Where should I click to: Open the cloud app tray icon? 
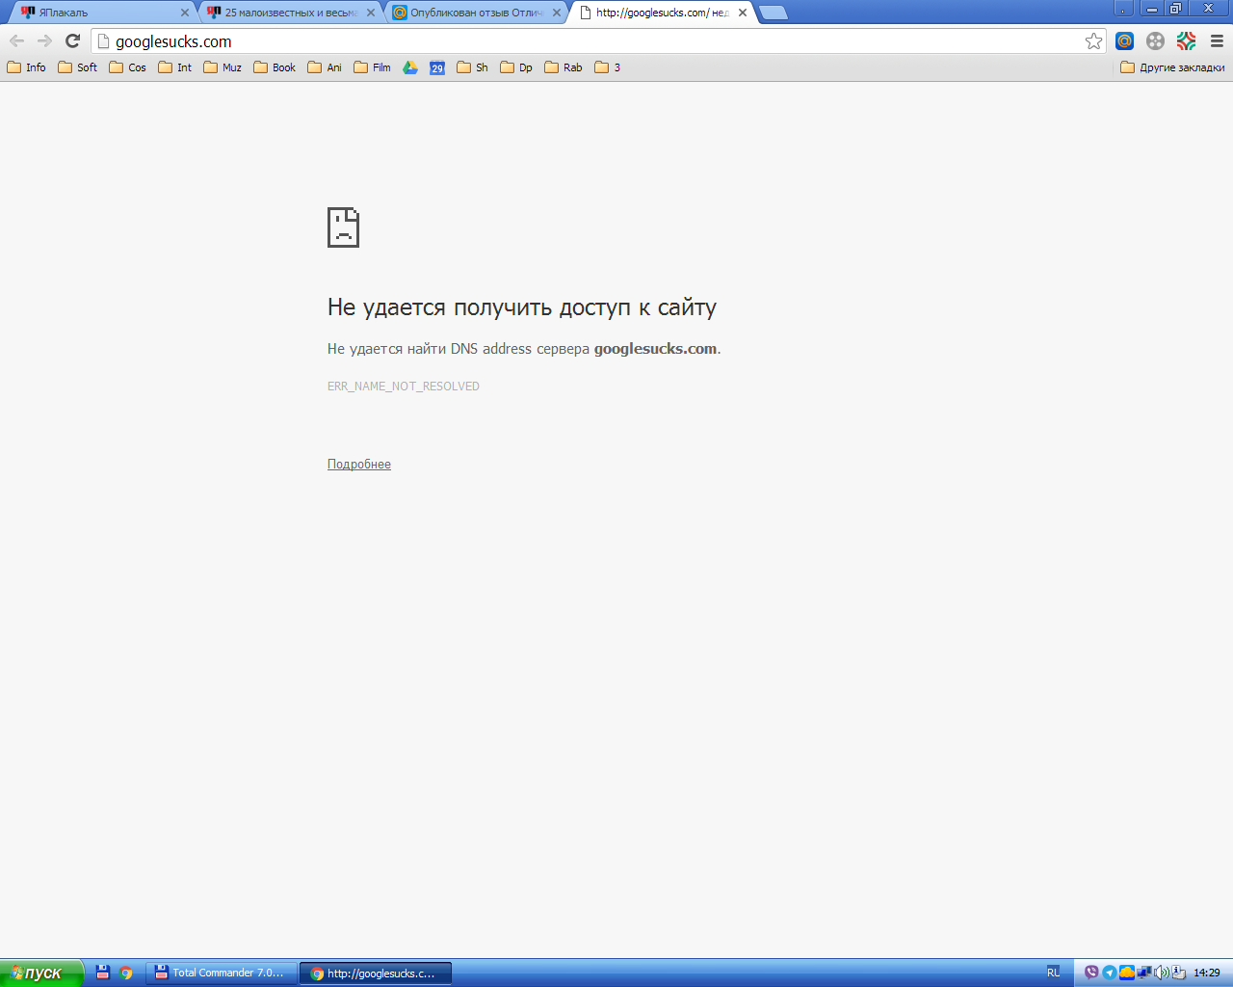pyautogui.click(x=1126, y=973)
